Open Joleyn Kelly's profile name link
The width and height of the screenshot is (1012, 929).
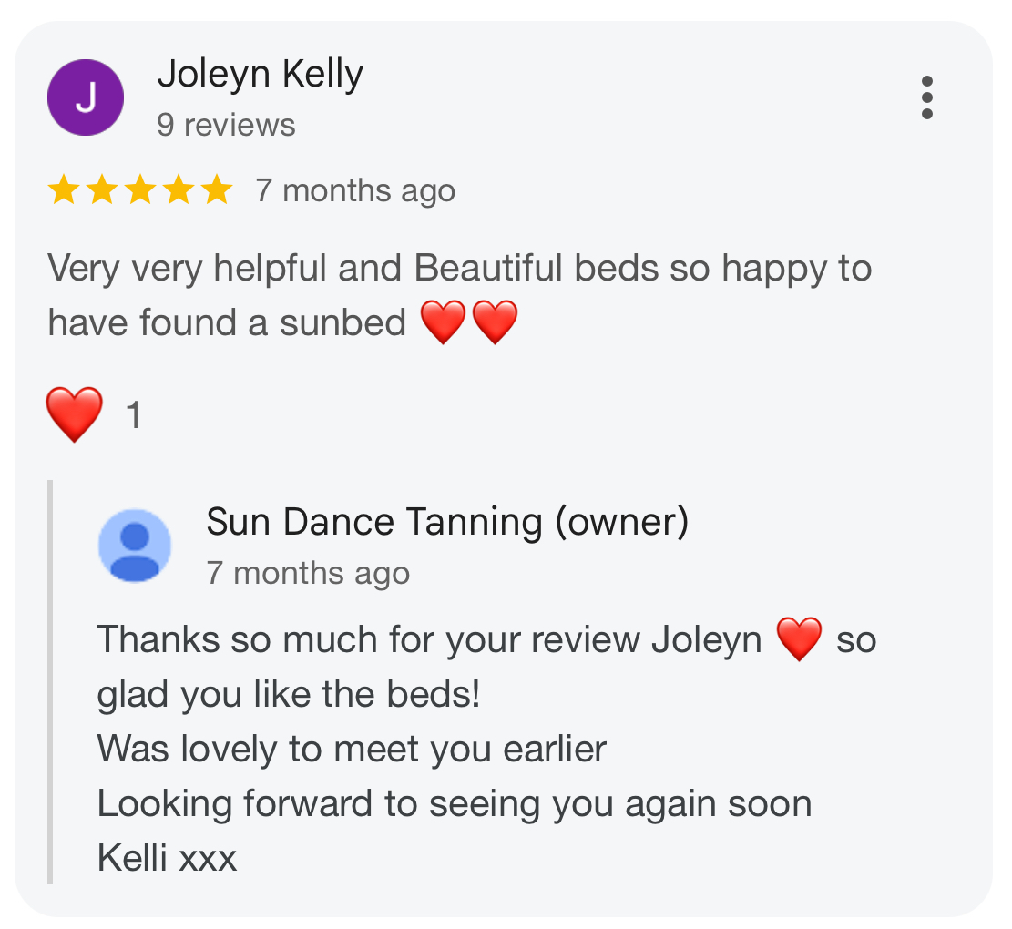[261, 75]
